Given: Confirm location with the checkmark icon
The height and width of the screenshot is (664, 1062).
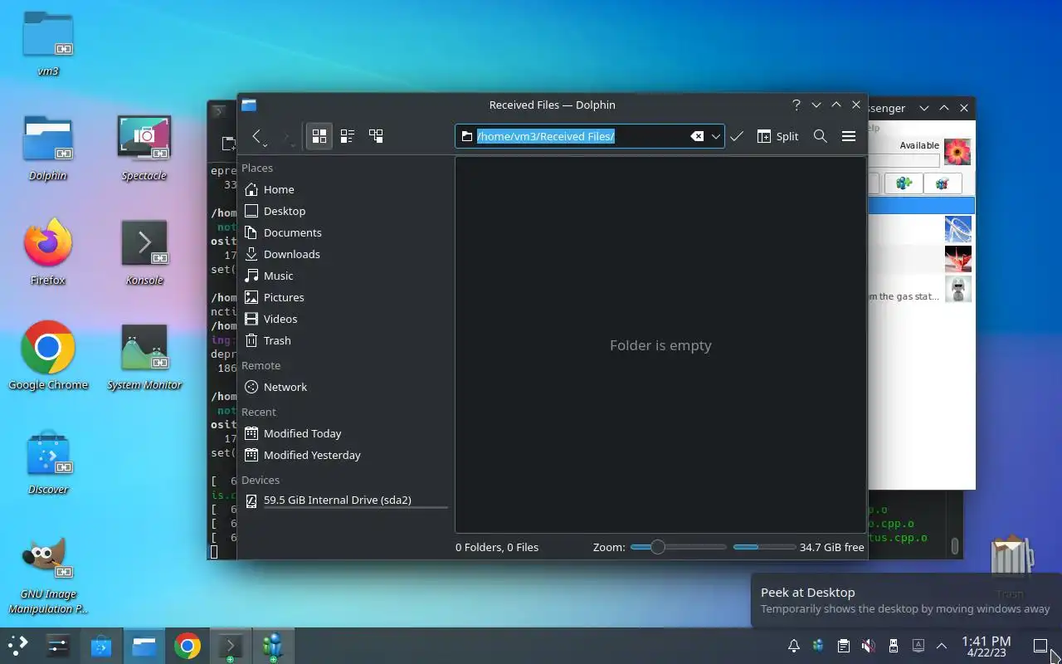Looking at the screenshot, I should point(737,136).
